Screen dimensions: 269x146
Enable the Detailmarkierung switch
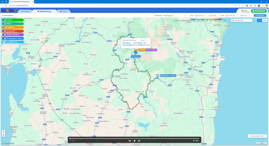(4, 42)
